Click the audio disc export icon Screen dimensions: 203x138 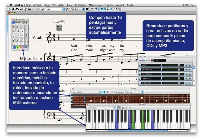coord(26,9)
